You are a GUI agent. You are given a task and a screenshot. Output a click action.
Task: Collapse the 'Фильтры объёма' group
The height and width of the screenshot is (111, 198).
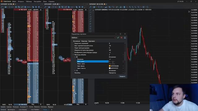[x=73, y=55]
